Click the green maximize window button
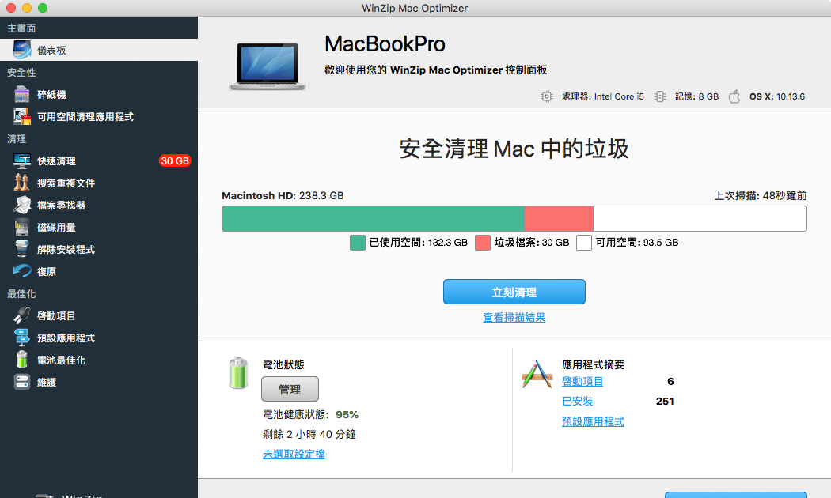 click(43, 8)
